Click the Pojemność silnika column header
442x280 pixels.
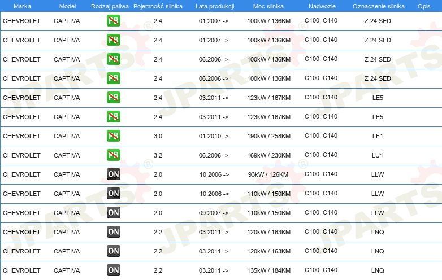click(158, 6)
